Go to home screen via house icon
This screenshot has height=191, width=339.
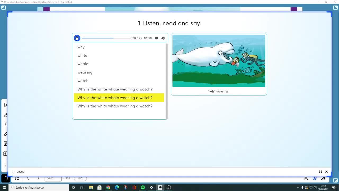(6, 178)
